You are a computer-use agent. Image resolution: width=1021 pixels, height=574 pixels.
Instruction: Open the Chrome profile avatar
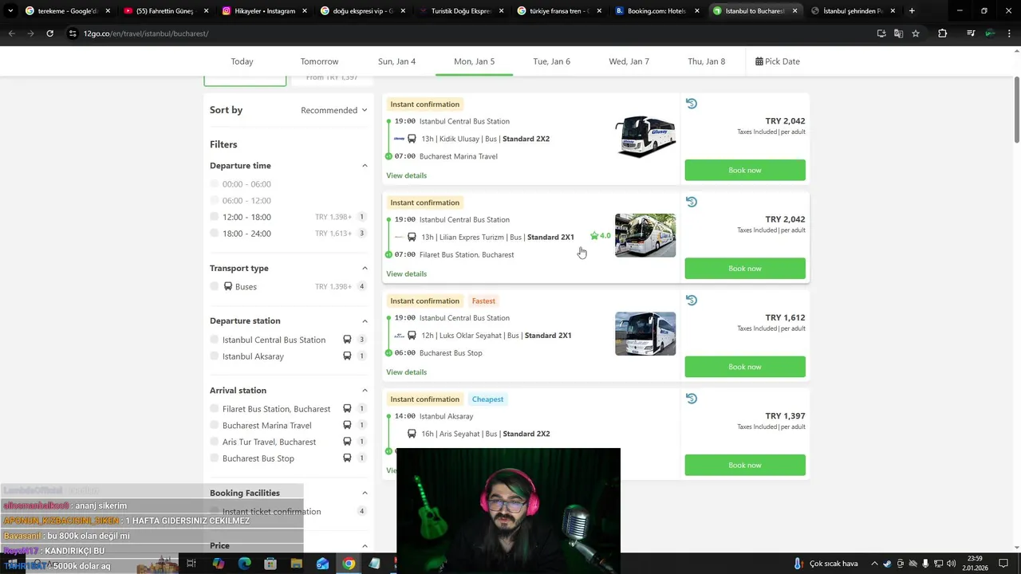[x=990, y=33]
